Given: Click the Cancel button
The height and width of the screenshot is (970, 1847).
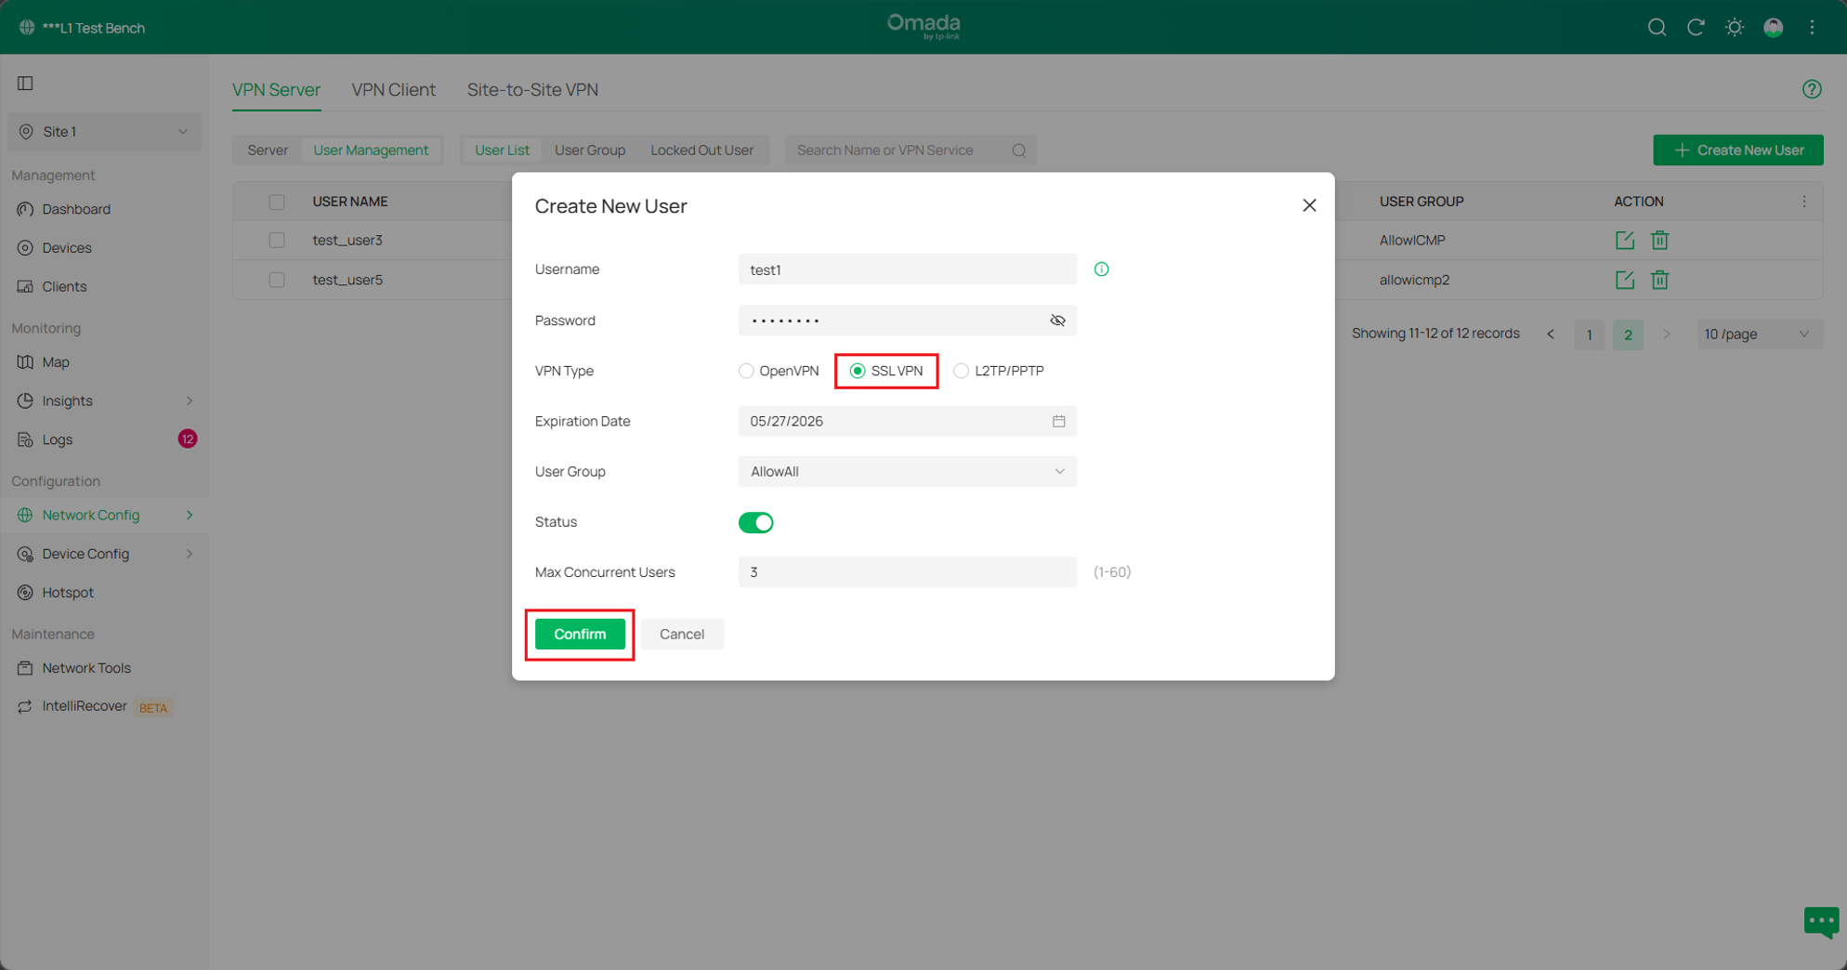Looking at the screenshot, I should click(x=682, y=635).
